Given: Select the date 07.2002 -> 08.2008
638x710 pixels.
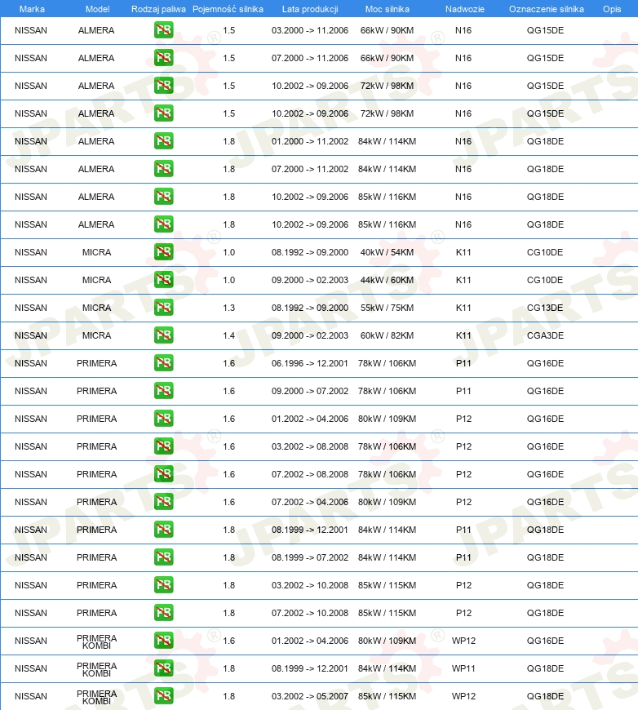Looking at the screenshot, I should coord(310,474).
